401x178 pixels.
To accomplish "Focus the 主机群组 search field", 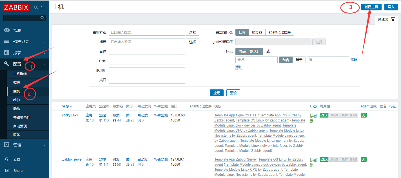I will [147, 32].
